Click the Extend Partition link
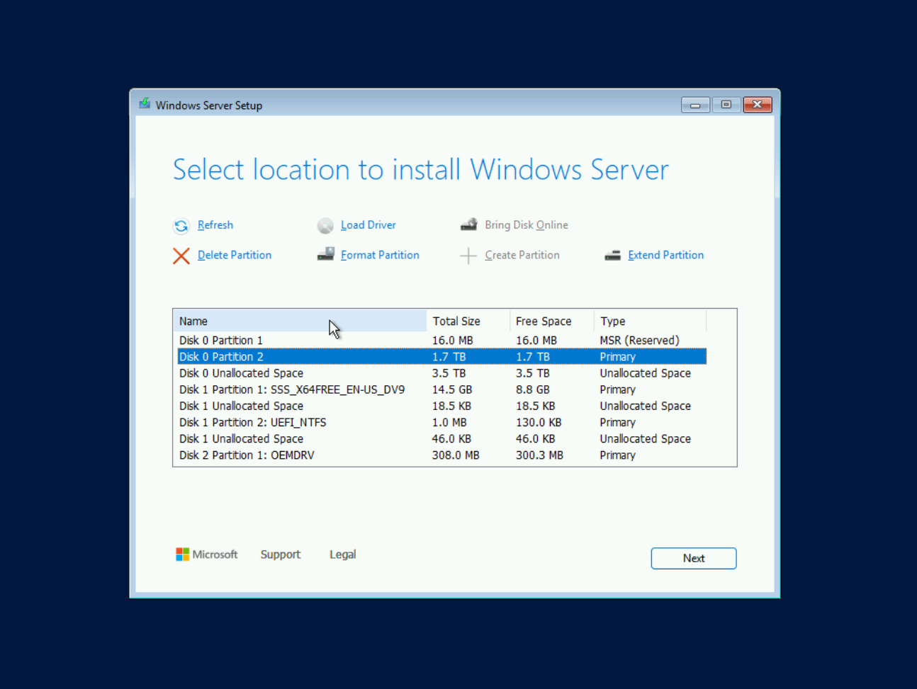 666,255
